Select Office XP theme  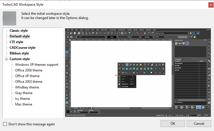click(x=27, y=76)
